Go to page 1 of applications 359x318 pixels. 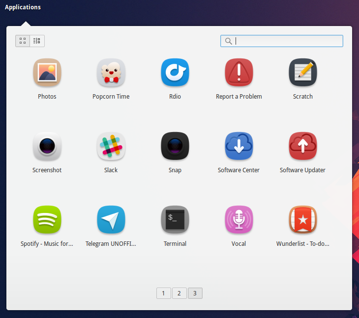coord(163,293)
